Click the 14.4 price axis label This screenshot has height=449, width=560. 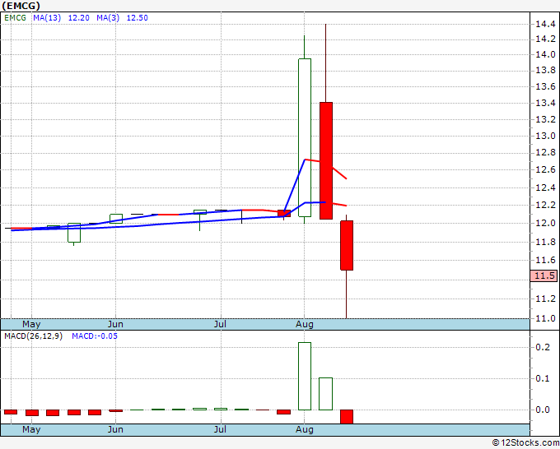click(545, 24)
